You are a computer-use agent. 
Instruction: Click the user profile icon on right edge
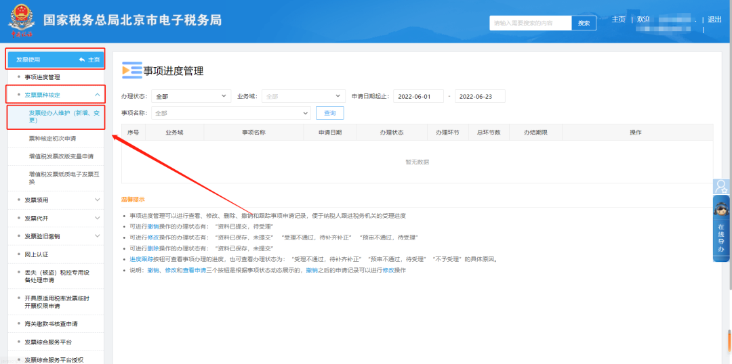[723, 186]
